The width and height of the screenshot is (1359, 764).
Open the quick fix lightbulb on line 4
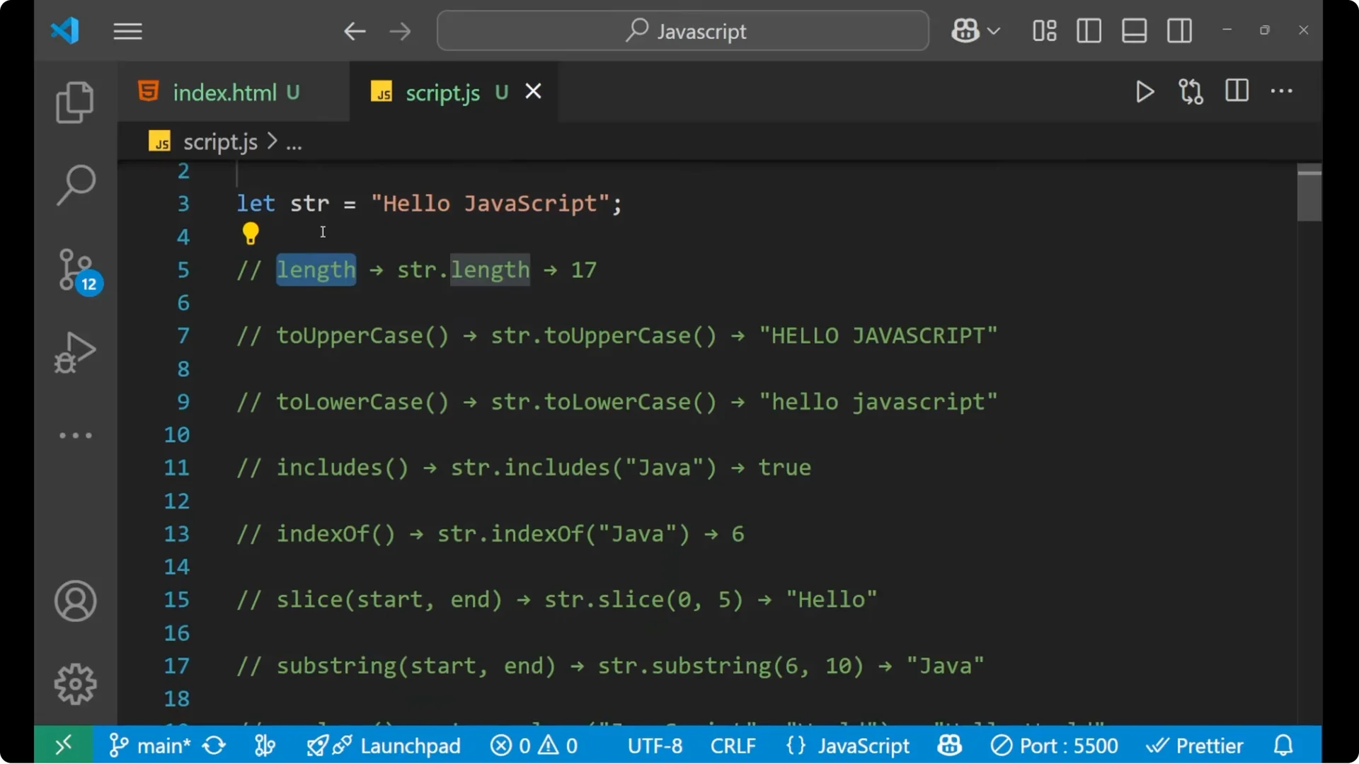pyautogui.click(x=251, y=233)
